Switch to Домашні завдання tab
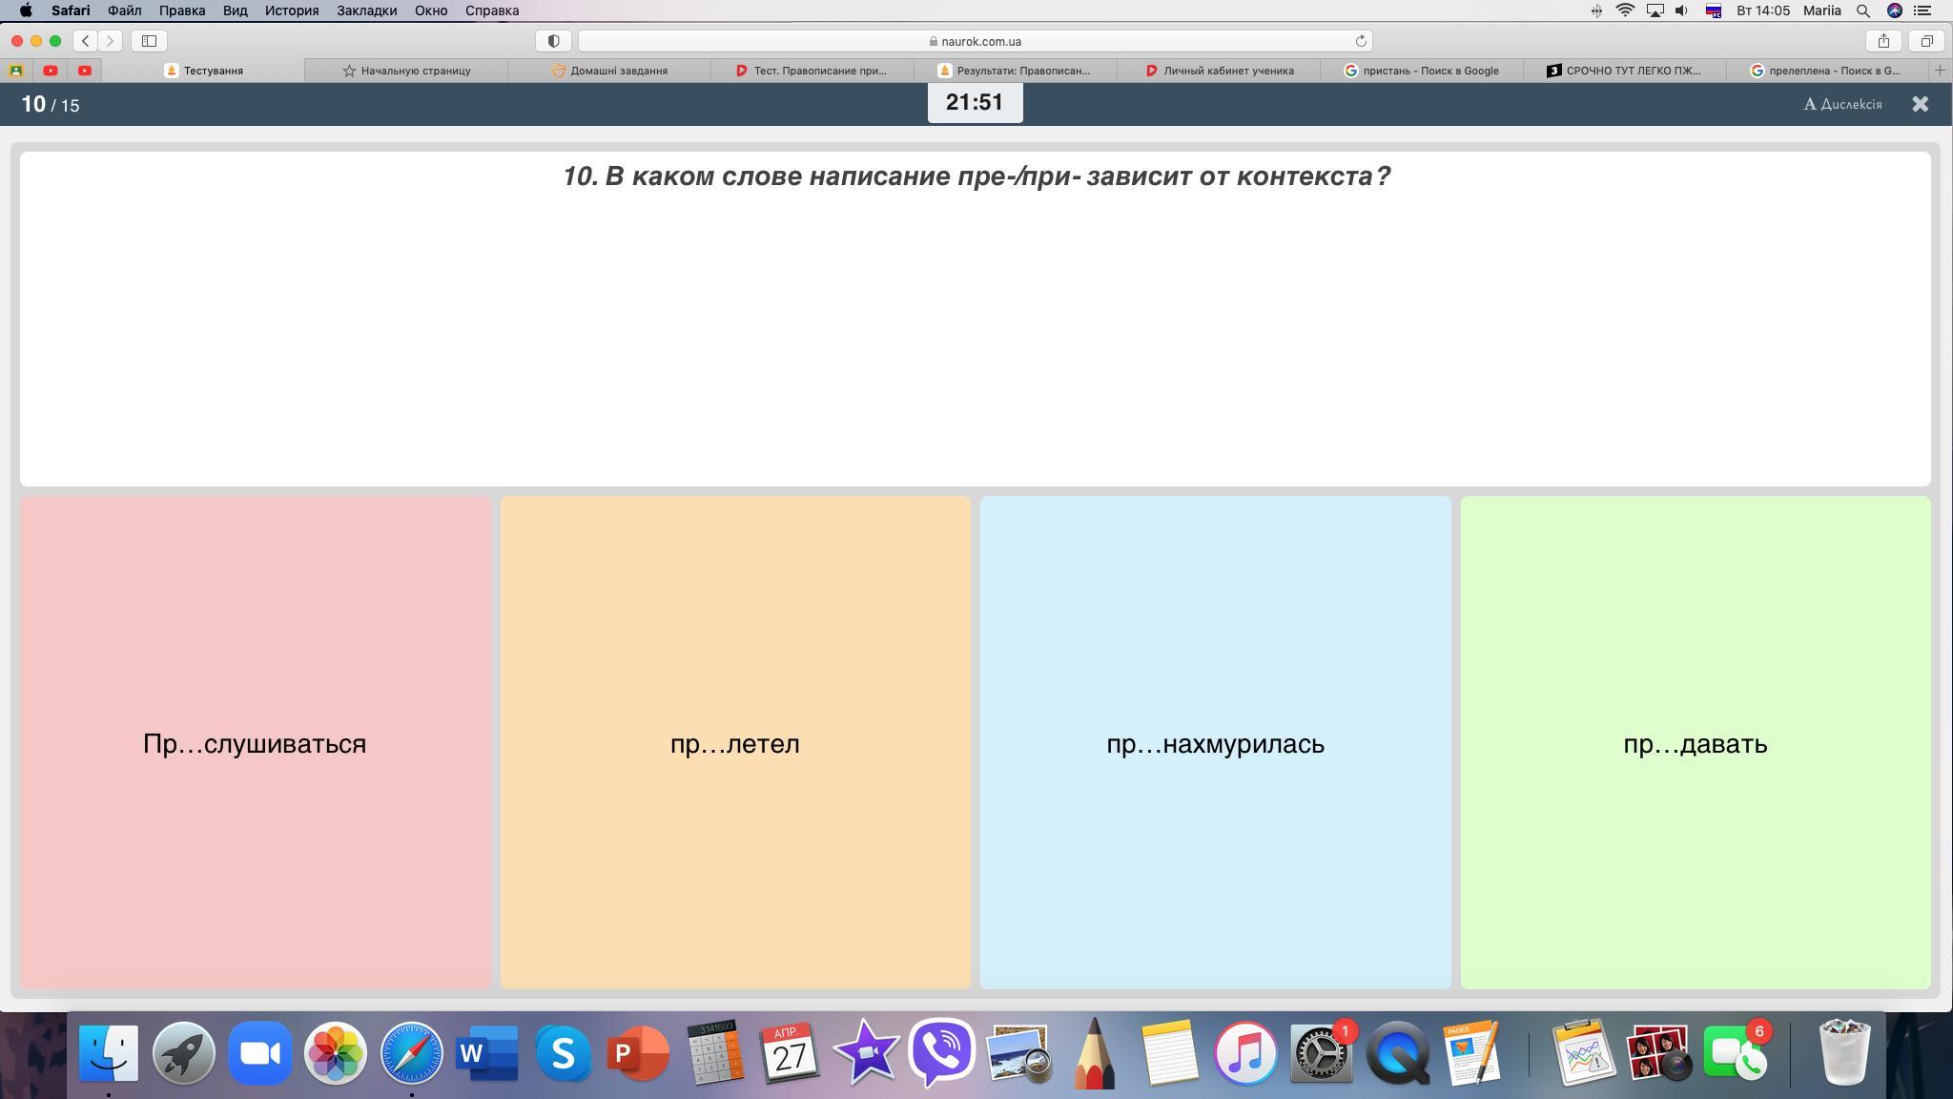This screenshot has width=1953, height=1099. tap(610, 71)
